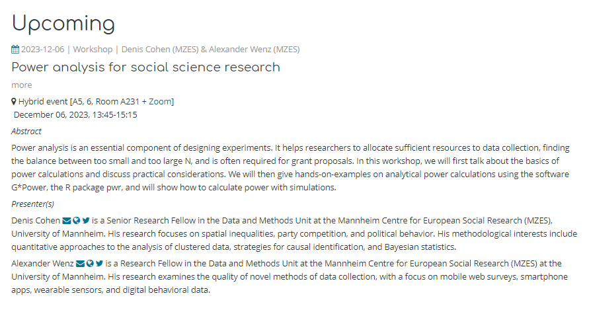Image resolution: width=589 pixels, height=314 pixels.
Task: Click the Twitter bird icon beside Alexander Wenz
Action: [99, 263]
